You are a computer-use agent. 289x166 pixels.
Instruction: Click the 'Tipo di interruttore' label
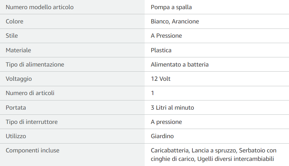[x=32, y=122]
